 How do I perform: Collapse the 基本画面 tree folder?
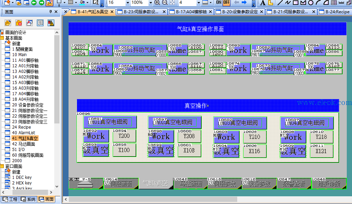pos(2,38)
